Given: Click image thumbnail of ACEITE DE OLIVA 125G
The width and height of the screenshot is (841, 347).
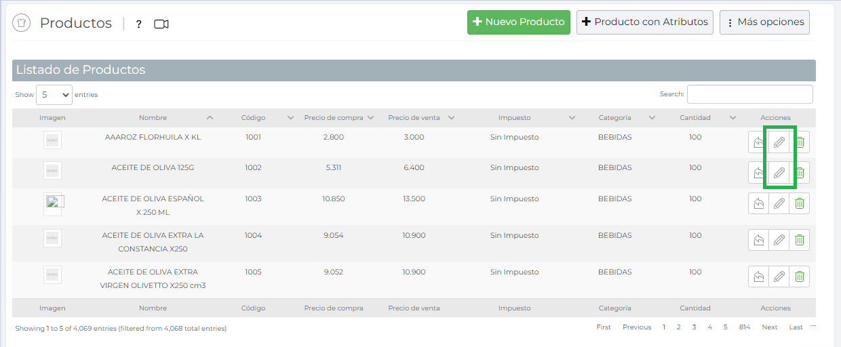Looking at the screenshot, I should pyautogui.click(x=52, y=170).
